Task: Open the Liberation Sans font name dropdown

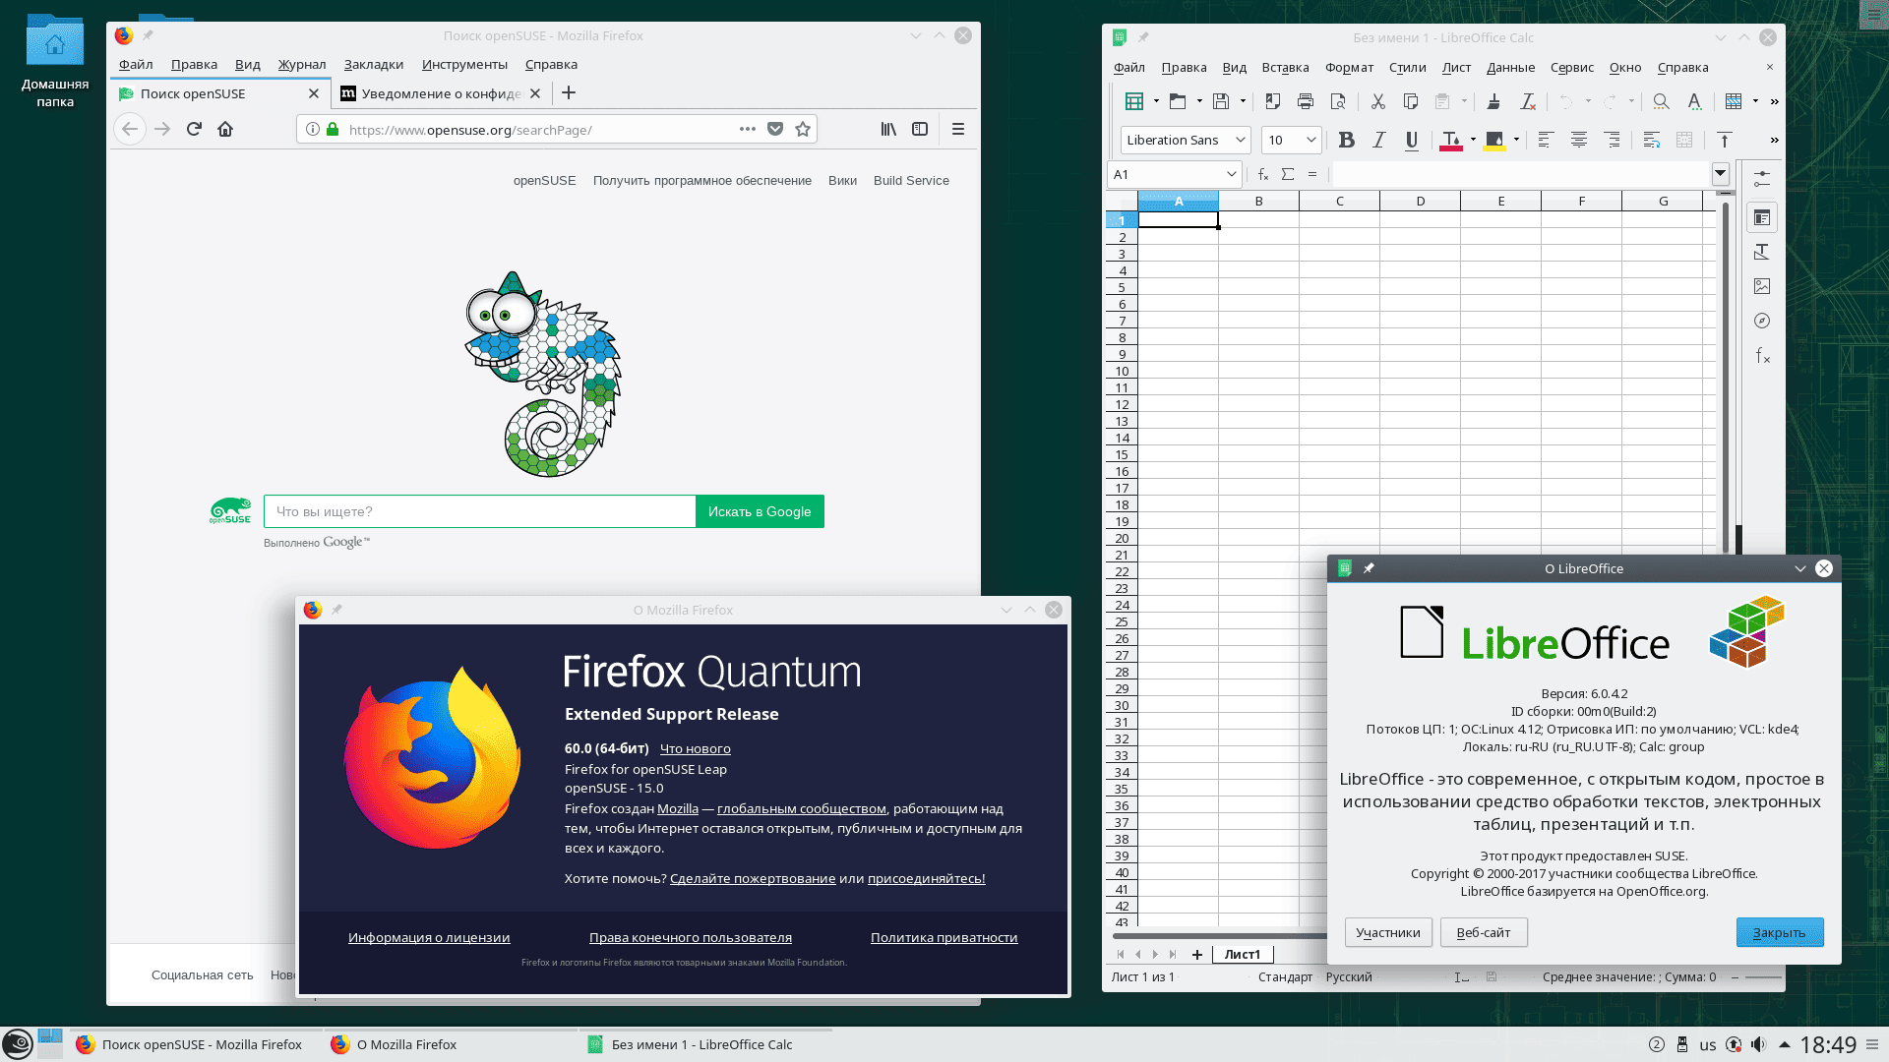Action: tap(1241, 140)
